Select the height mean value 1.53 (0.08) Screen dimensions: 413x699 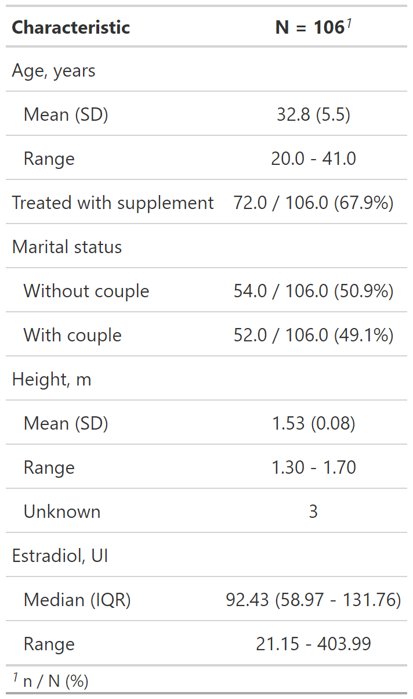tap(313, 424)
